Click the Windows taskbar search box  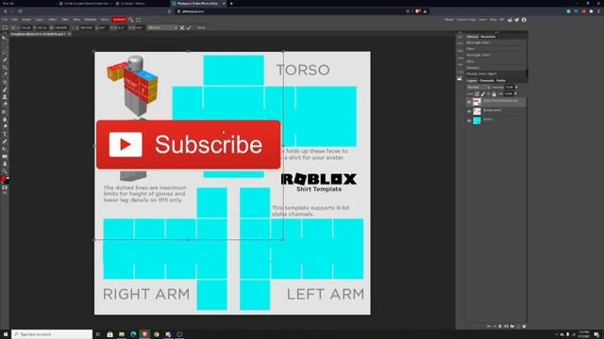pyautogui.click(x=52, y=334)
